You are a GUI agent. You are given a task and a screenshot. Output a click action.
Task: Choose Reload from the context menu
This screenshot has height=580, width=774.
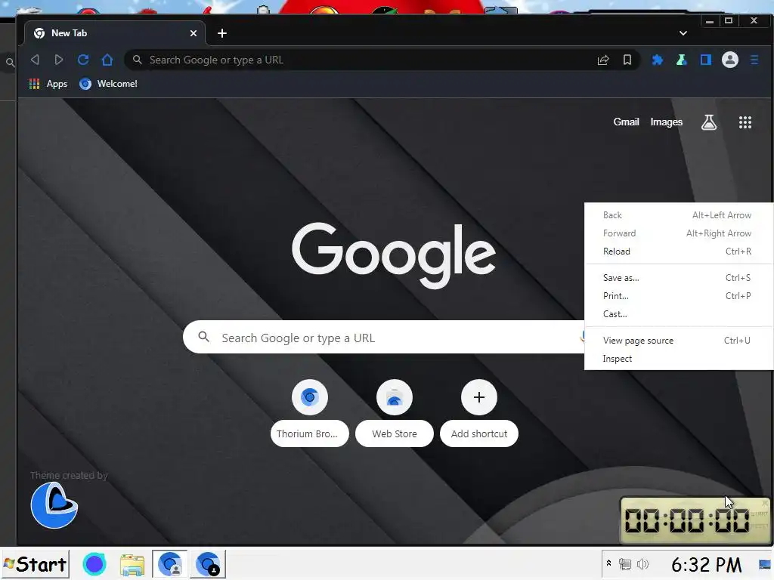(x=679, y=251)
